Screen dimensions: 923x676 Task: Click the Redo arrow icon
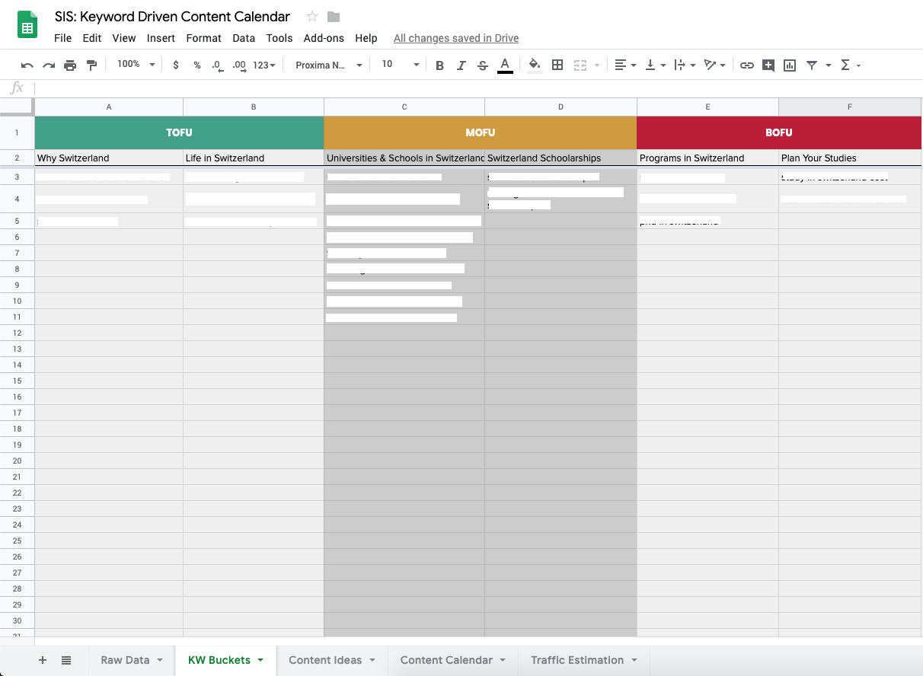[49, 65]
